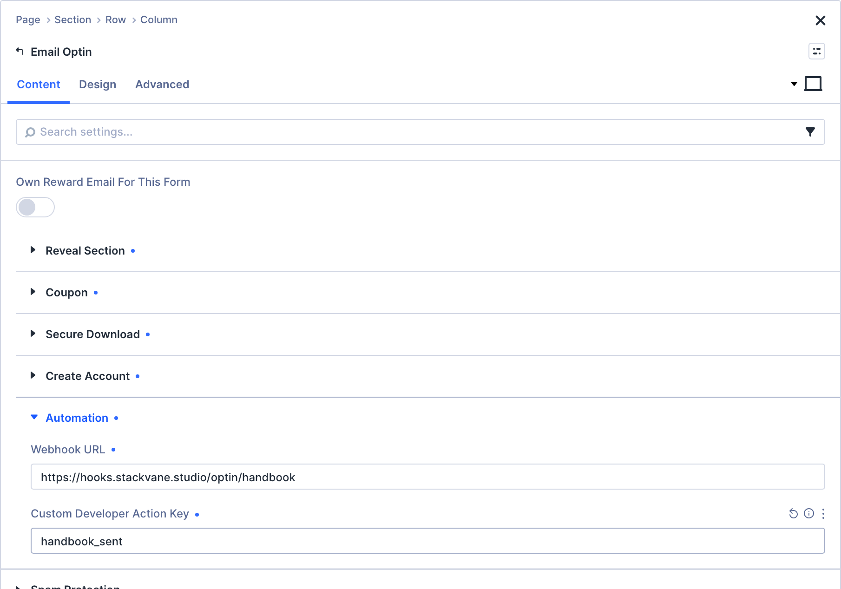The image size is (841, 589).
Task: Open the responsive view dropdown arrow
Action: [794, 84]
